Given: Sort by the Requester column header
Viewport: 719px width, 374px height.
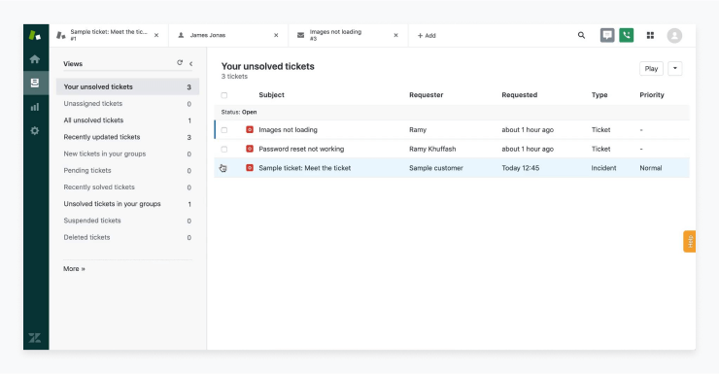Looking at the screenshot, I should point(426,95).
